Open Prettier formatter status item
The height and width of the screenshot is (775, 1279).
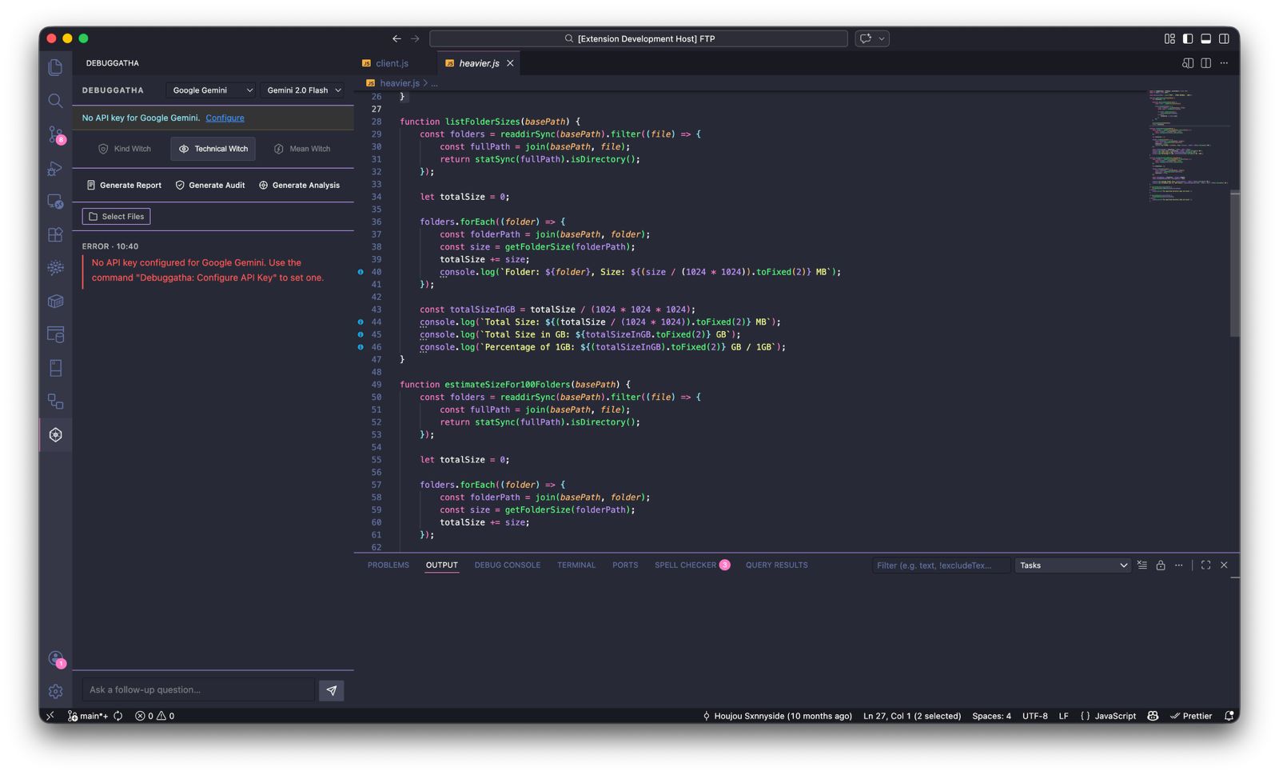1191,716
